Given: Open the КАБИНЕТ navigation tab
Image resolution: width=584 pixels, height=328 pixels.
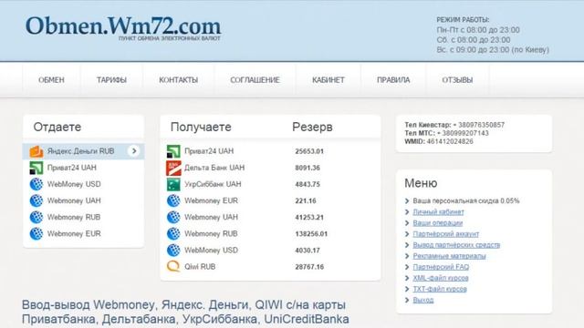Looking at the screenshot, I should click(328, 80).
